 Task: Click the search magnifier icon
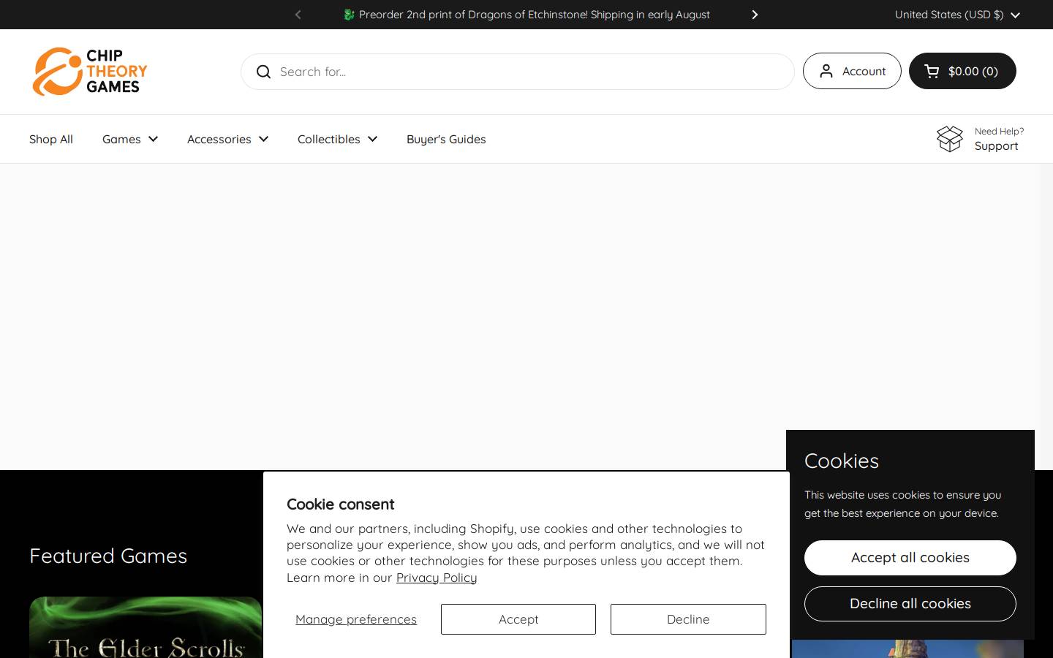coord(263,72)
